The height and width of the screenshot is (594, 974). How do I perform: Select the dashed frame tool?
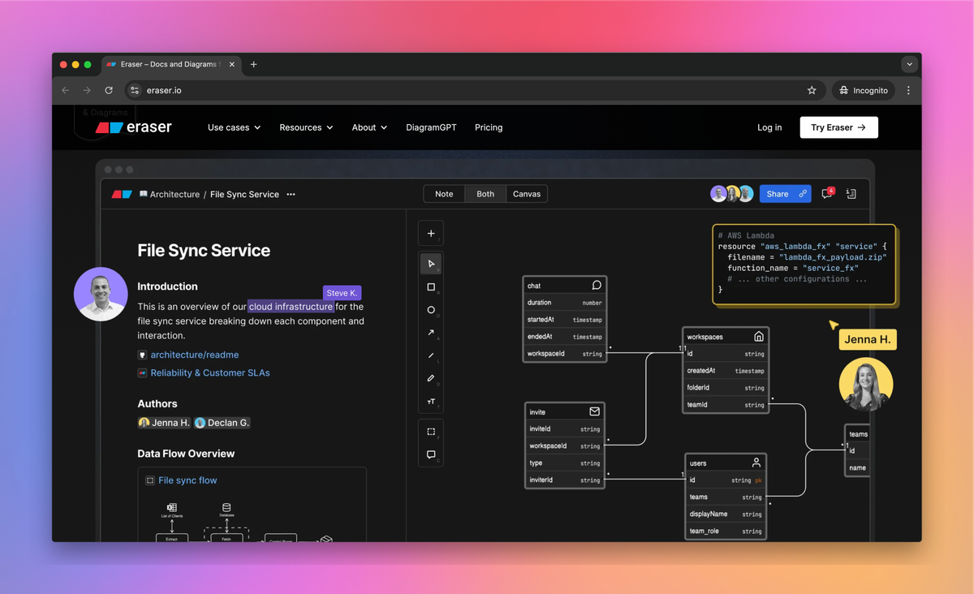pyautogui.click(x=431, y=432)
